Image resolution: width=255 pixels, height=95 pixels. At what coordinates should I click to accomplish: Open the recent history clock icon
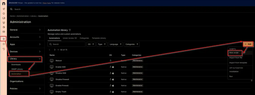(x=4, y=49)
